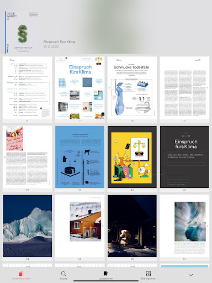The height and width of the screenshot is (283, 212).
Task: Open dark page 41 Einspruch fürs Klima
Action: pos(184,157)
